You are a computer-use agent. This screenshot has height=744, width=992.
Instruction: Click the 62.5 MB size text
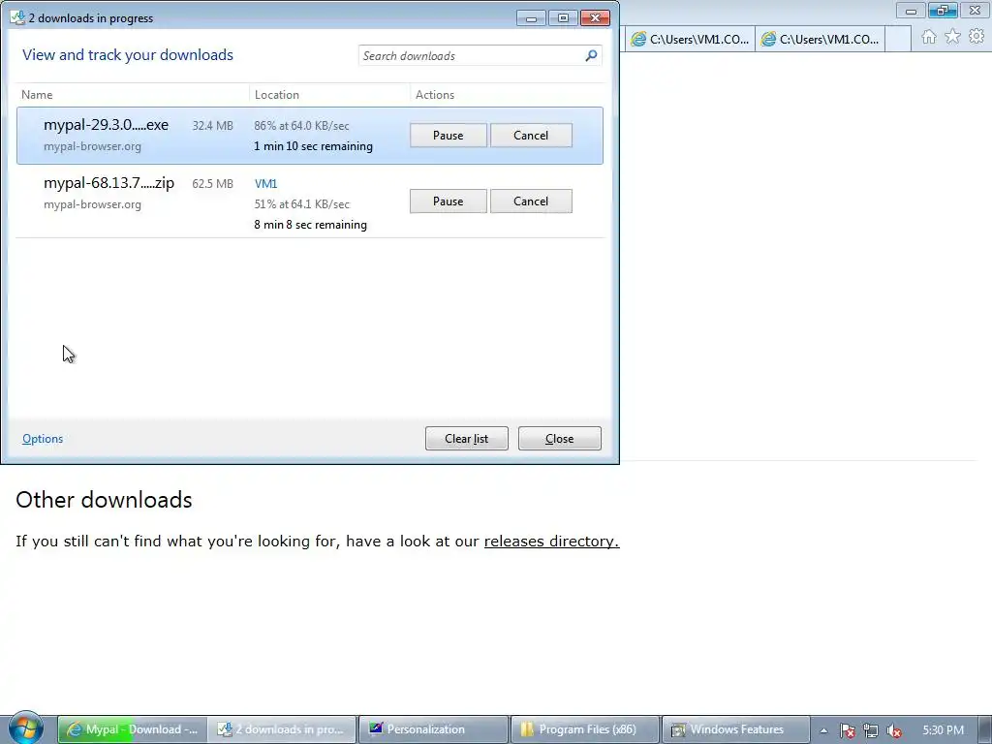[x=212, y=184]
